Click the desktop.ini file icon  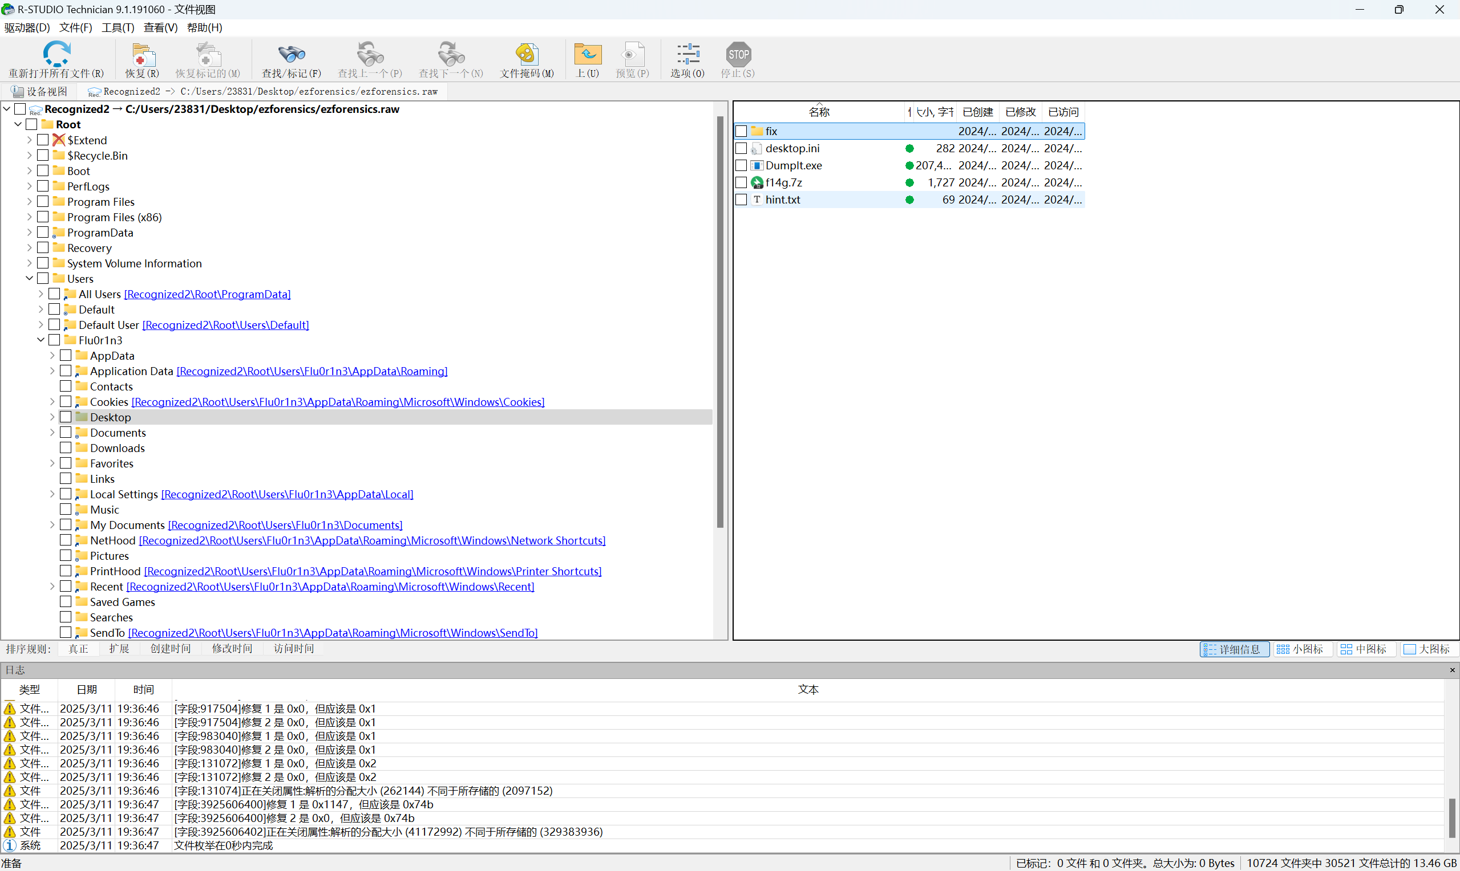click(757, 149)
